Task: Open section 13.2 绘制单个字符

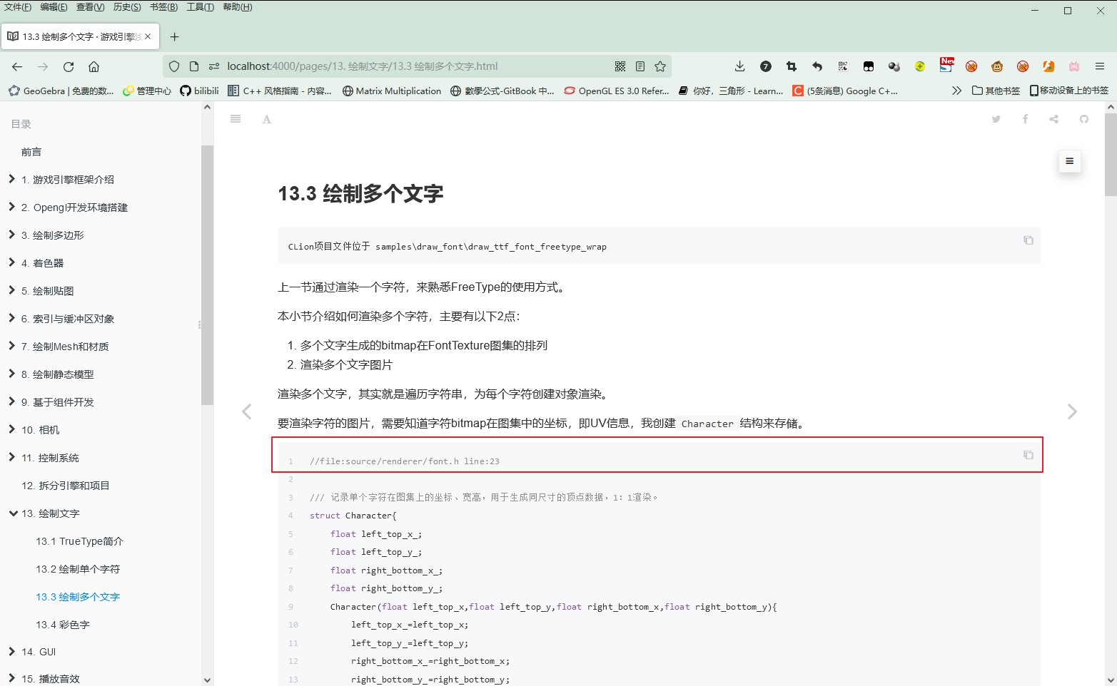Action: (x=78, y=569)
